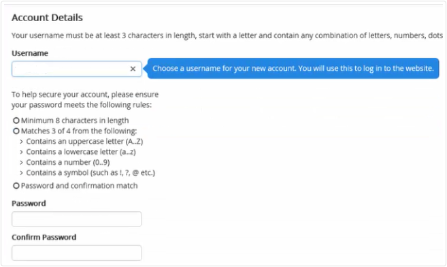Click the chevron beside Contains a symbol
The width and height of the screenshot is (447, 267).
pyautogui.click(x=21, y=173)
